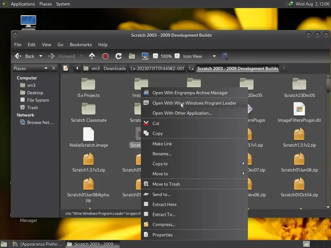Choose Open With Other Application
331x248 pixels.
(194, 113)
